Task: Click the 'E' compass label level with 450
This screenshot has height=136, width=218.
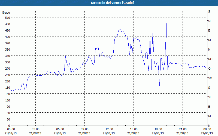Action: tap(209, 30)
